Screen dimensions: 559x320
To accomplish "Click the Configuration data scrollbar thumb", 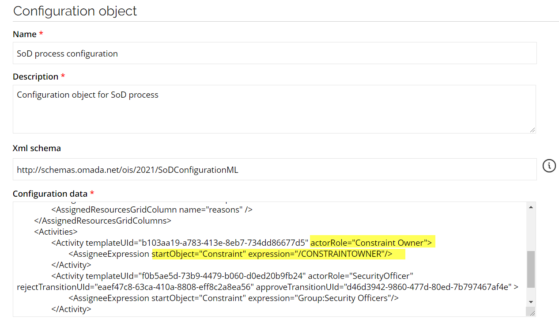I will 531,269.
